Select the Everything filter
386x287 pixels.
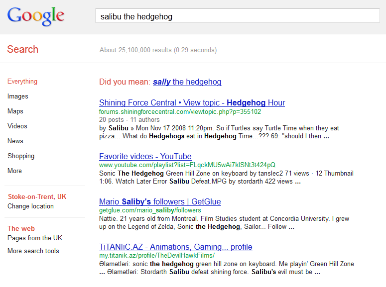click(x=22, y=82)
